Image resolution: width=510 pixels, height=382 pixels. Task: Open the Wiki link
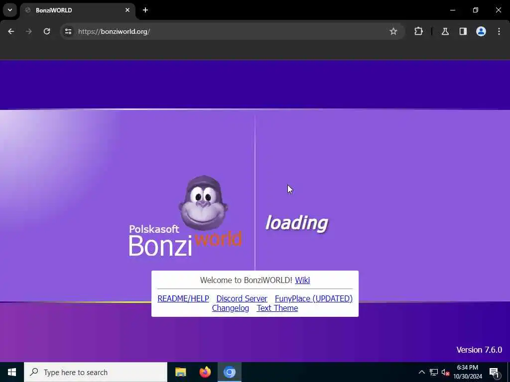point(302,281)
